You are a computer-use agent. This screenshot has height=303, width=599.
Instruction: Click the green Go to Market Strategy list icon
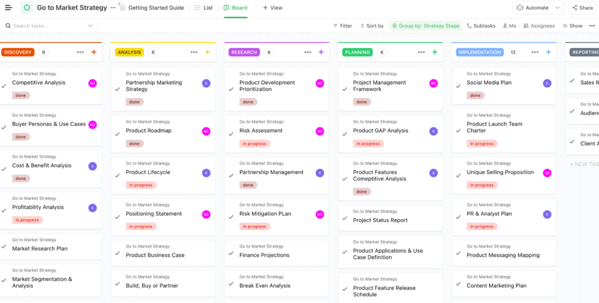pos(27,8)
